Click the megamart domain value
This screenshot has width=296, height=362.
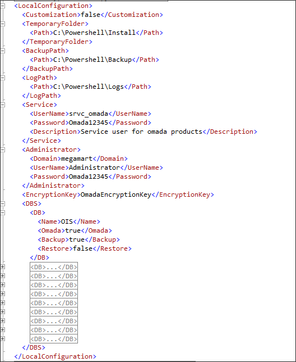point(77,159)
